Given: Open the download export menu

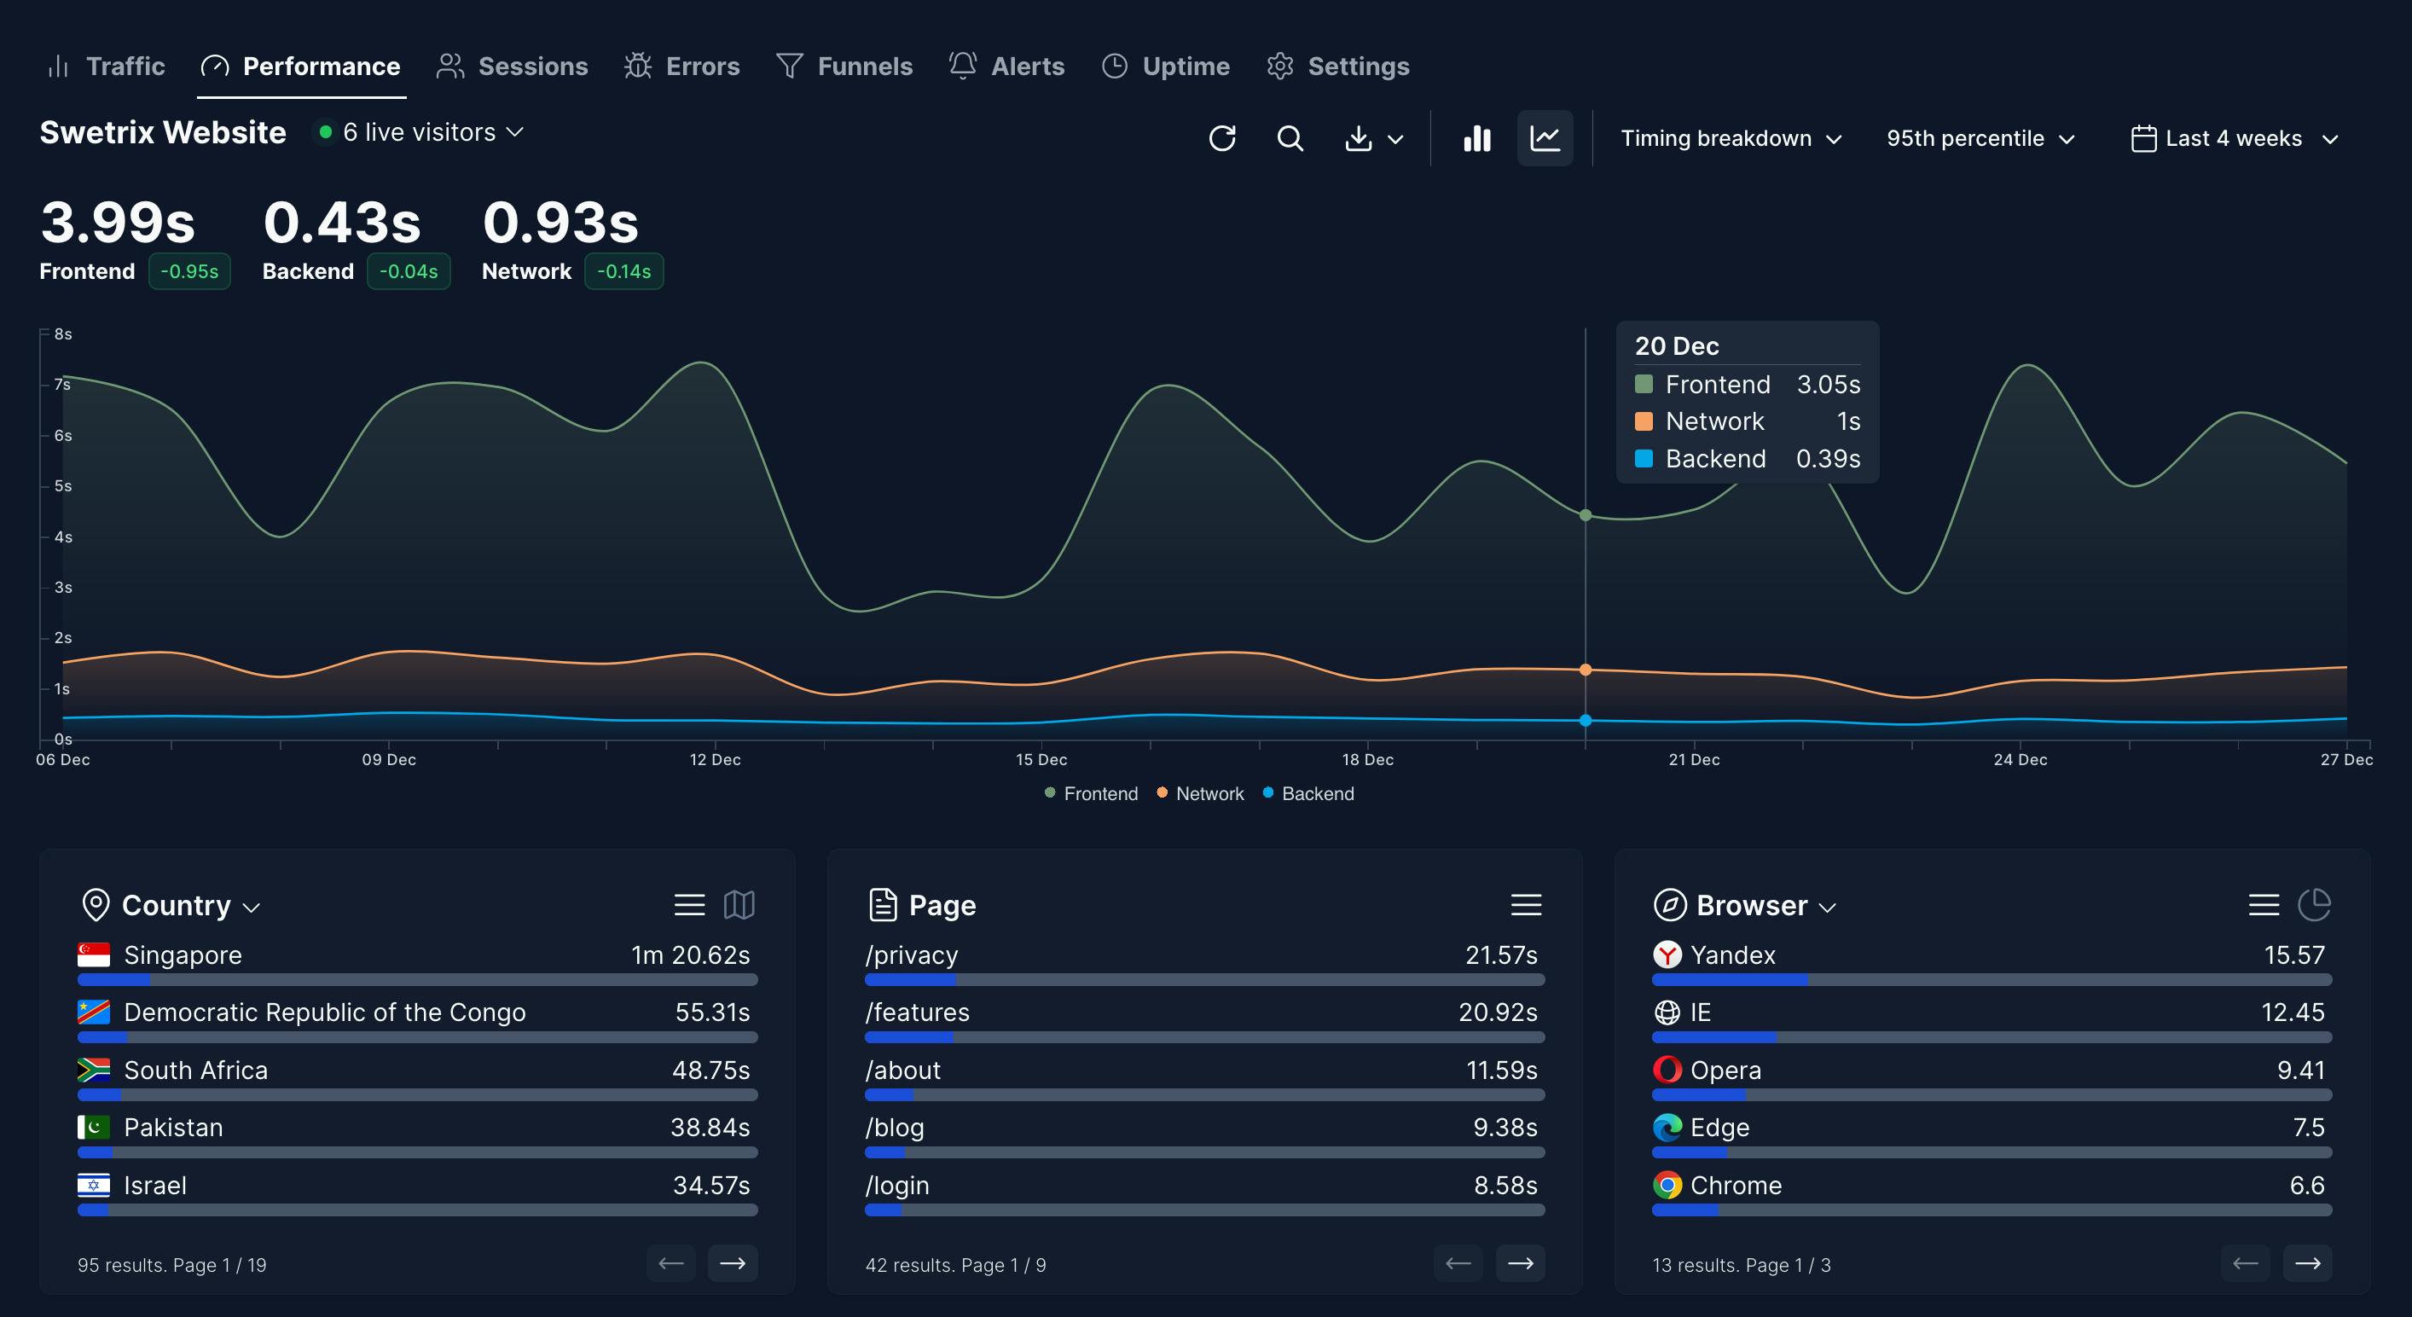Looking at the screenshot, I should pos(1374,139).
